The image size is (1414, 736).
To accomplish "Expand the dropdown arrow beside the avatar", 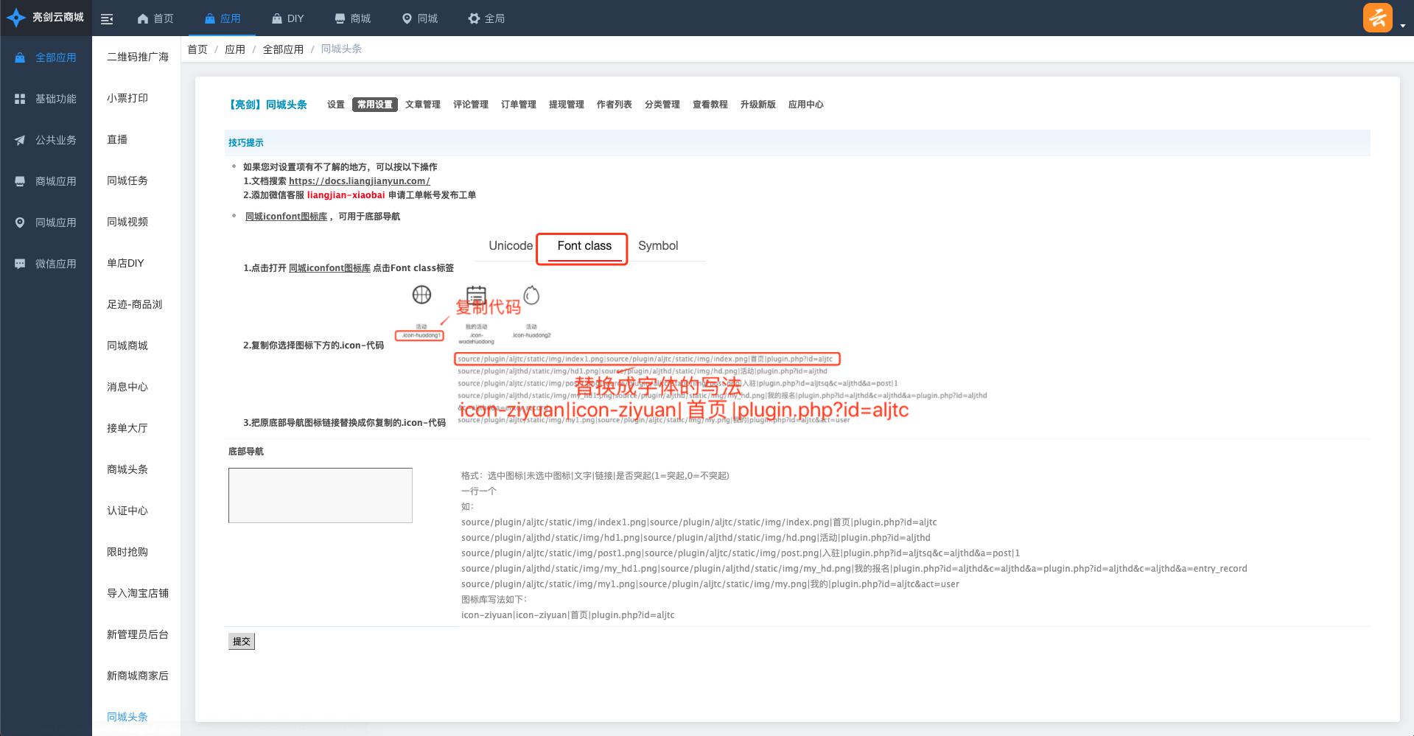I will pyautogui.click(x=1402, y=26).
